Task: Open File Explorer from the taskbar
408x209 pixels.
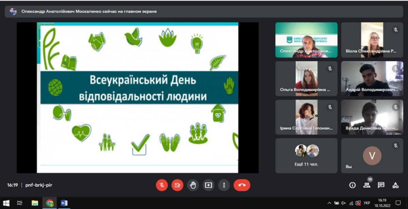Action: [35, 203]
